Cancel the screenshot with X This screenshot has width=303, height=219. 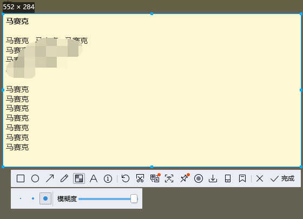tap(260, 178)
